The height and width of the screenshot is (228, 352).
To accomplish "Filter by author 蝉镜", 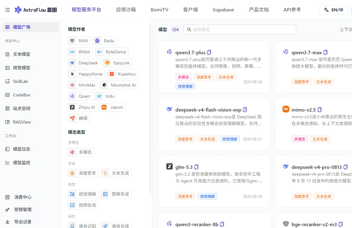I will (79, 118).
